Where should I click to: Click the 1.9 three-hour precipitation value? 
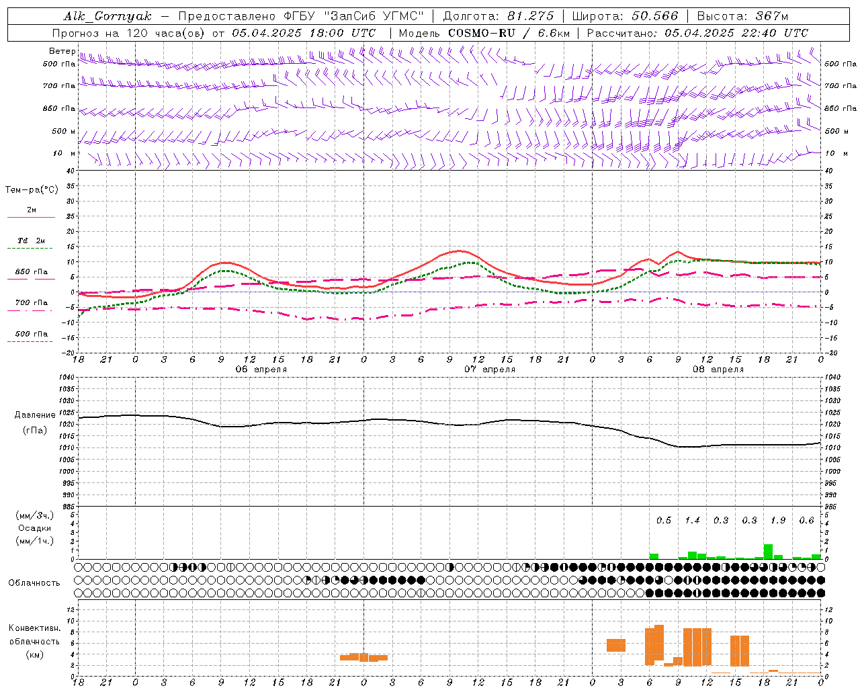(x=778, y=521)
